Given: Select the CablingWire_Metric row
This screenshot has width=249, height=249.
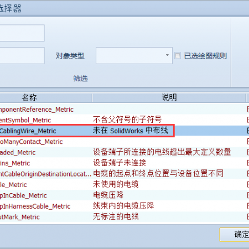Looking at the screenshot, I should tap(124, 131).
